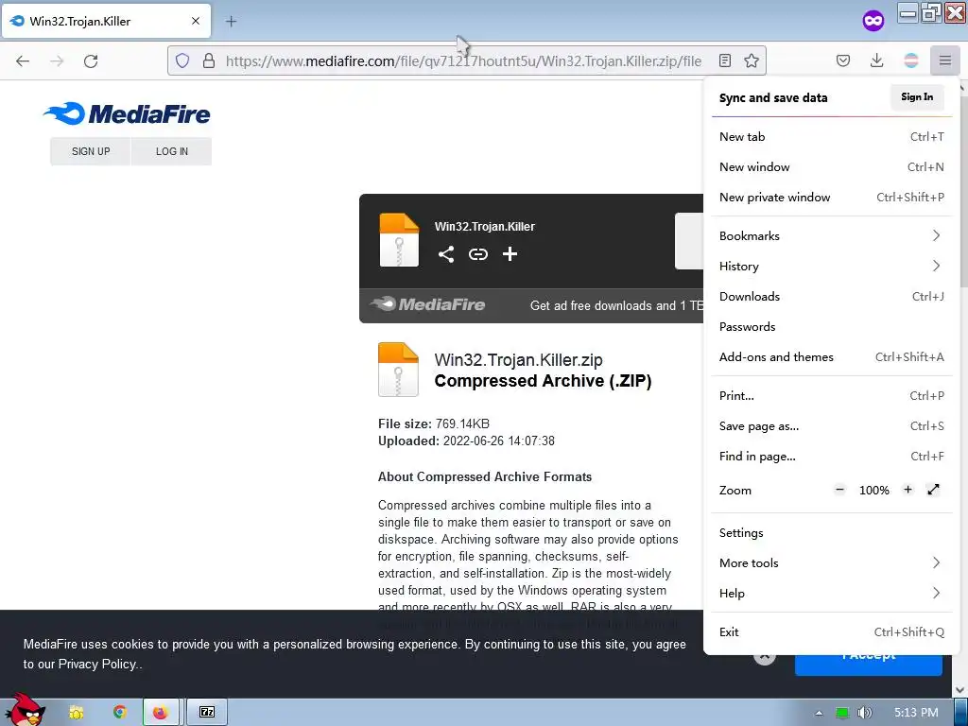Toggle reader view icon in address bar

click(725, 60)
